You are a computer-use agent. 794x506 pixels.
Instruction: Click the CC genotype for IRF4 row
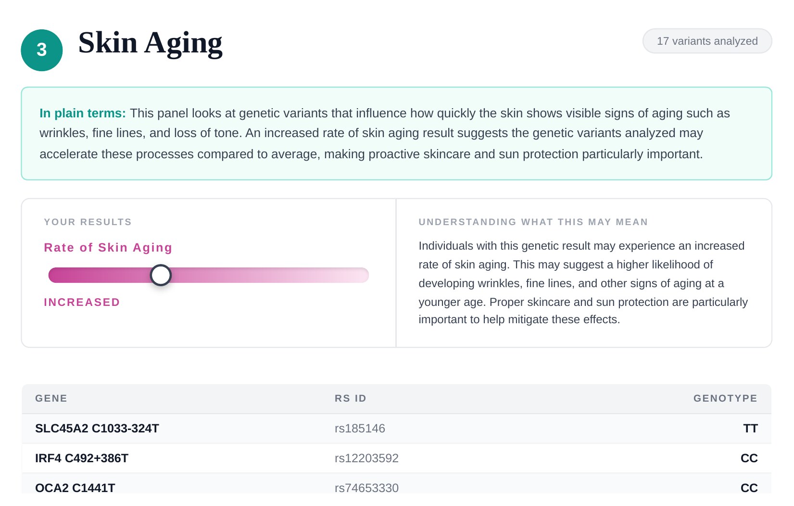[749, 458]
